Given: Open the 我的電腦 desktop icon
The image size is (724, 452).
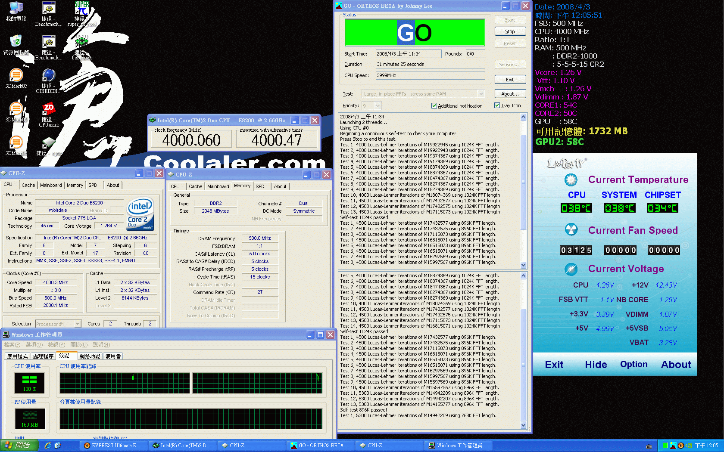Looking at the screenshot, I should (16, 11).
